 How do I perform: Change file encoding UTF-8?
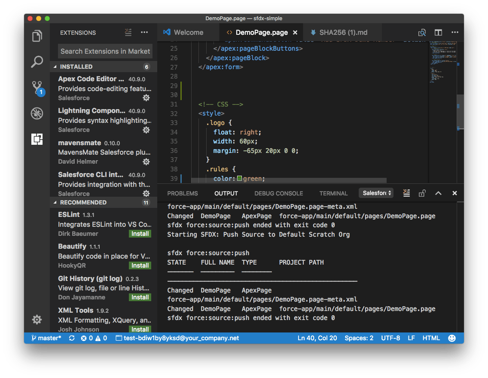390,338
